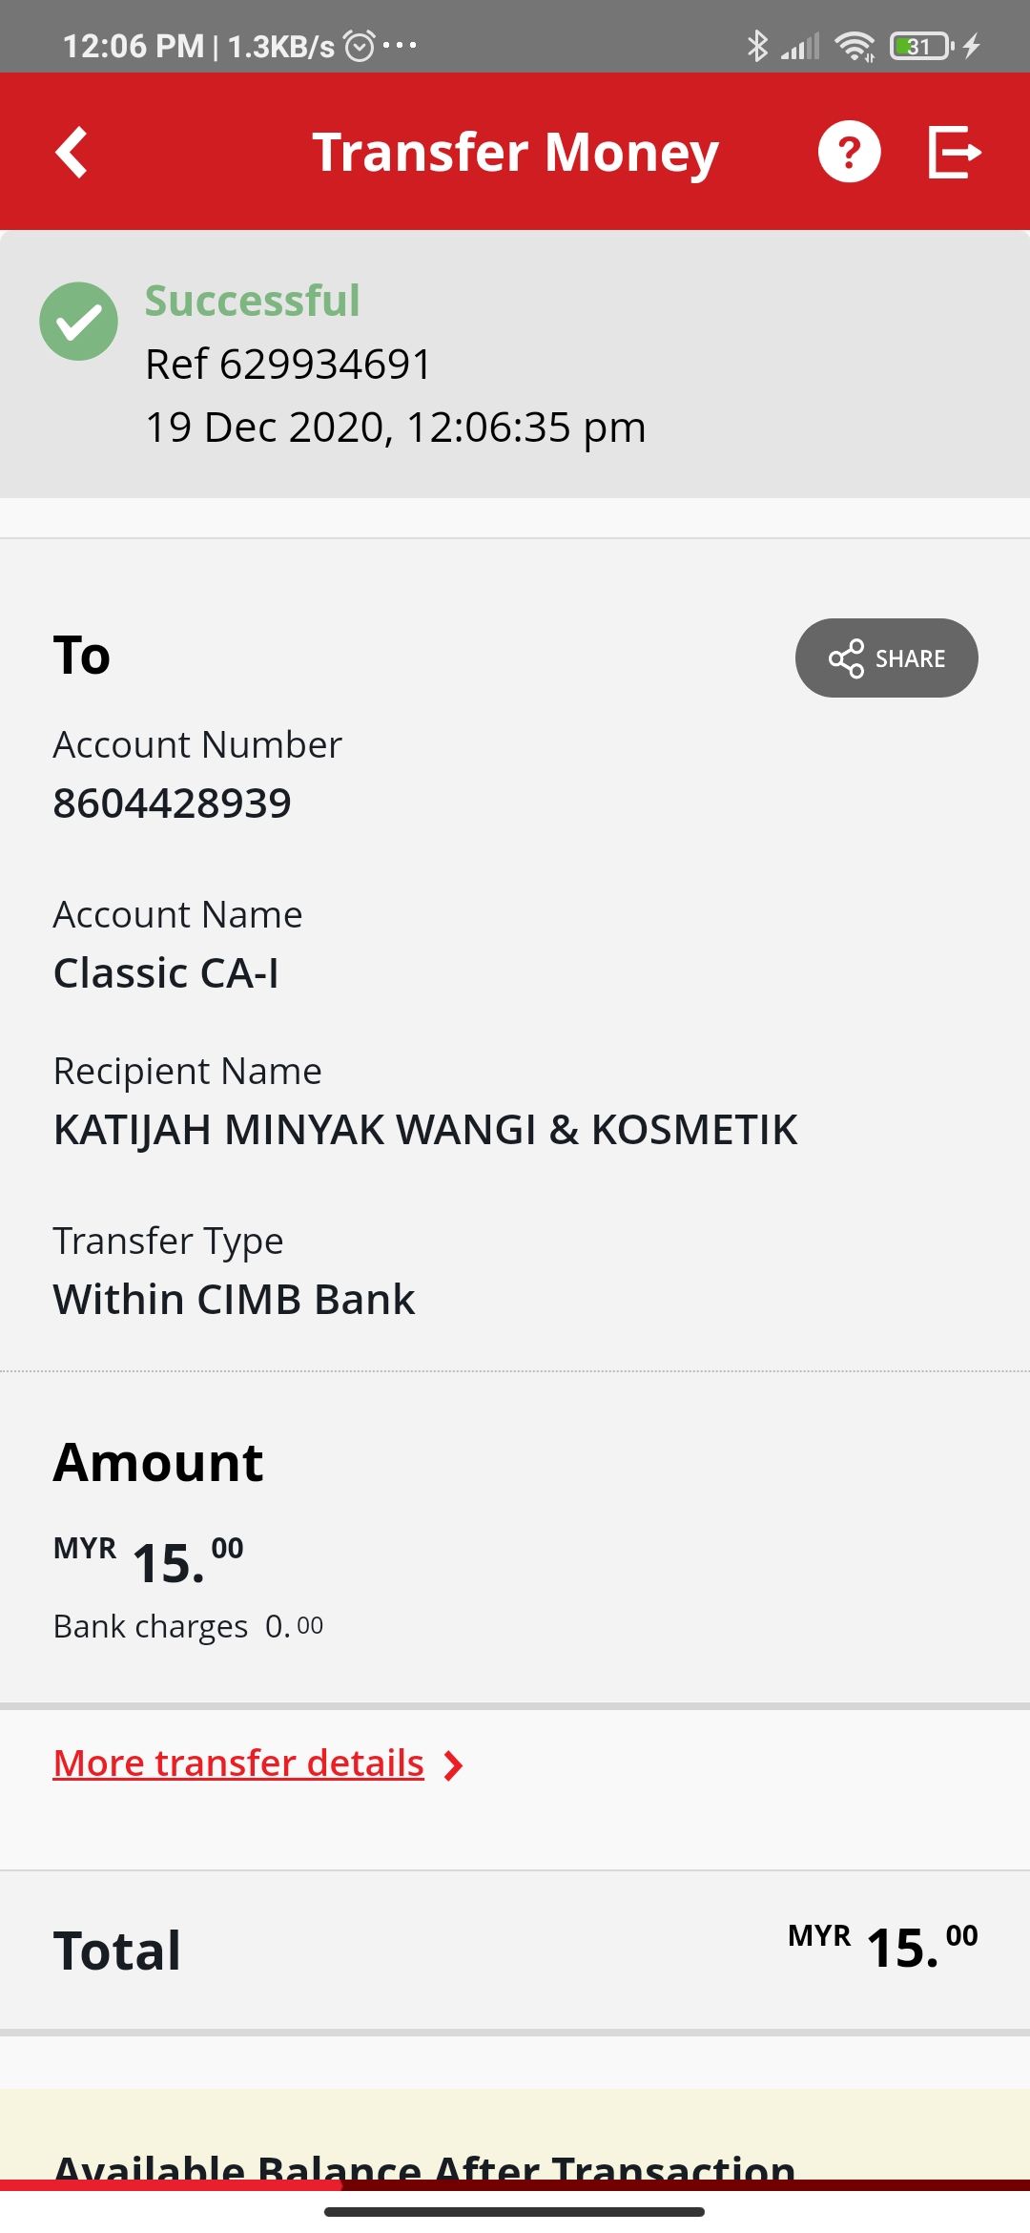Expand the red chevron beside transfer details
1030x2233 pixels.
(454, 1765)
